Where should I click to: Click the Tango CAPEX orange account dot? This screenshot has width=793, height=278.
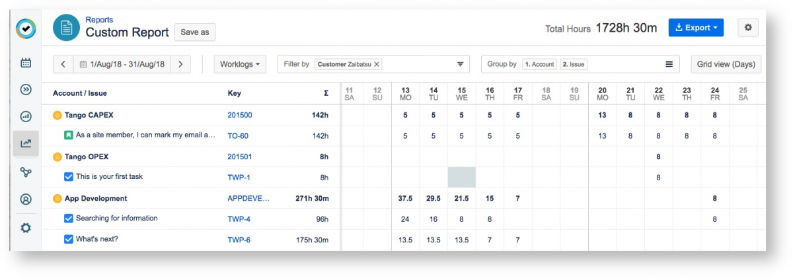coord(57,115)
